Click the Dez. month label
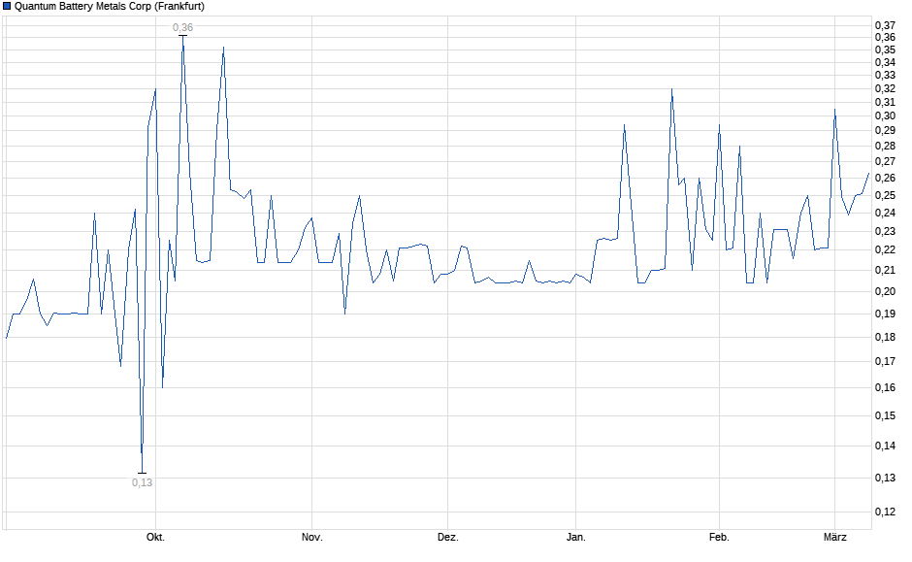 tap(447, 538)
